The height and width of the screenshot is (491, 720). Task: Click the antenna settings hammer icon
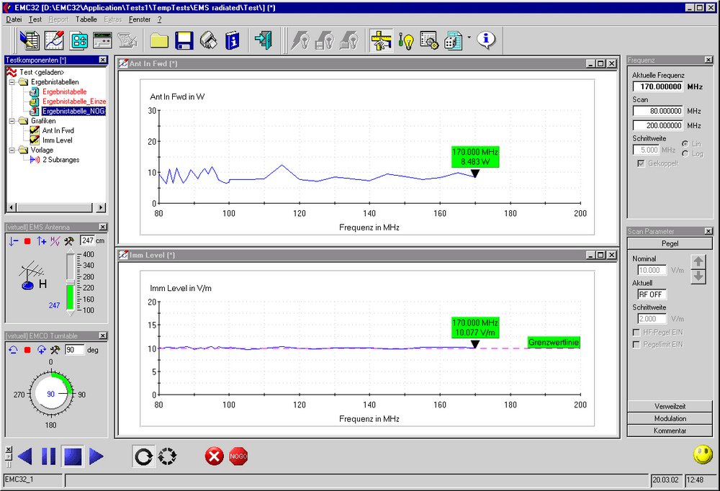(69, 240)
